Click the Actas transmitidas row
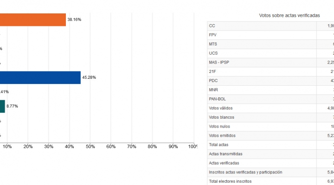Viewport: 334px width, 185px height. 270,154
